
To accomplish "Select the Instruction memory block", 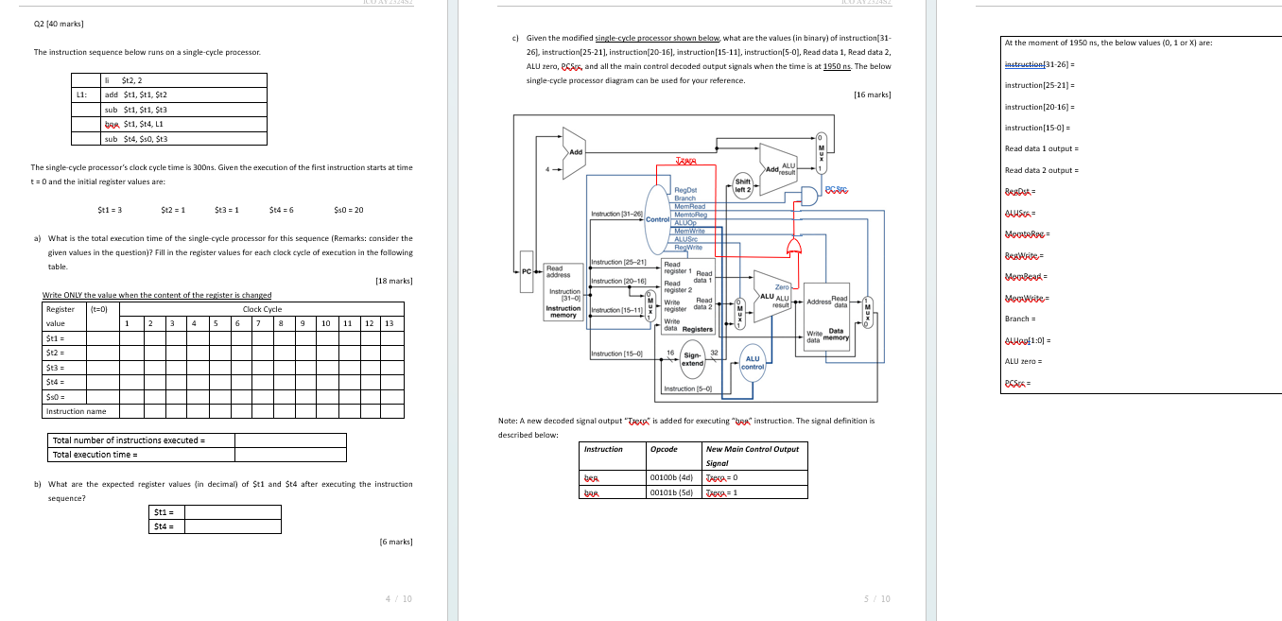I will coord(563,292).
